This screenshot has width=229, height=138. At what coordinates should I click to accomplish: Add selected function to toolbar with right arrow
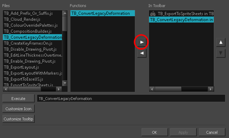point(142,42)
